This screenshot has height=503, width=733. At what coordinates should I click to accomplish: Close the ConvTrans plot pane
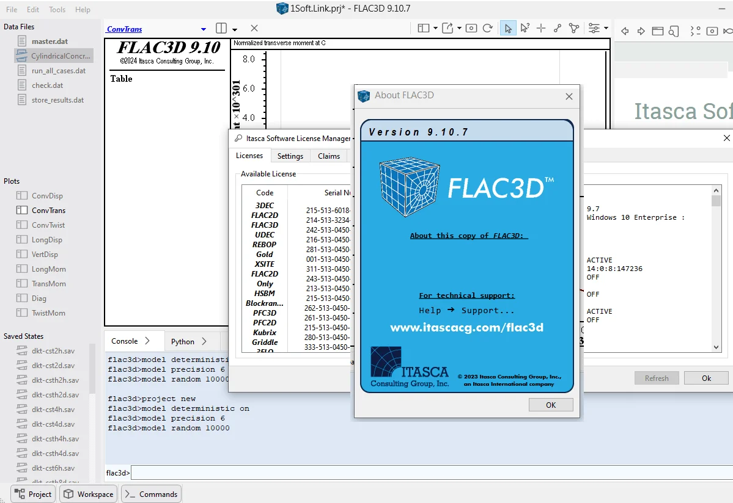254,29
